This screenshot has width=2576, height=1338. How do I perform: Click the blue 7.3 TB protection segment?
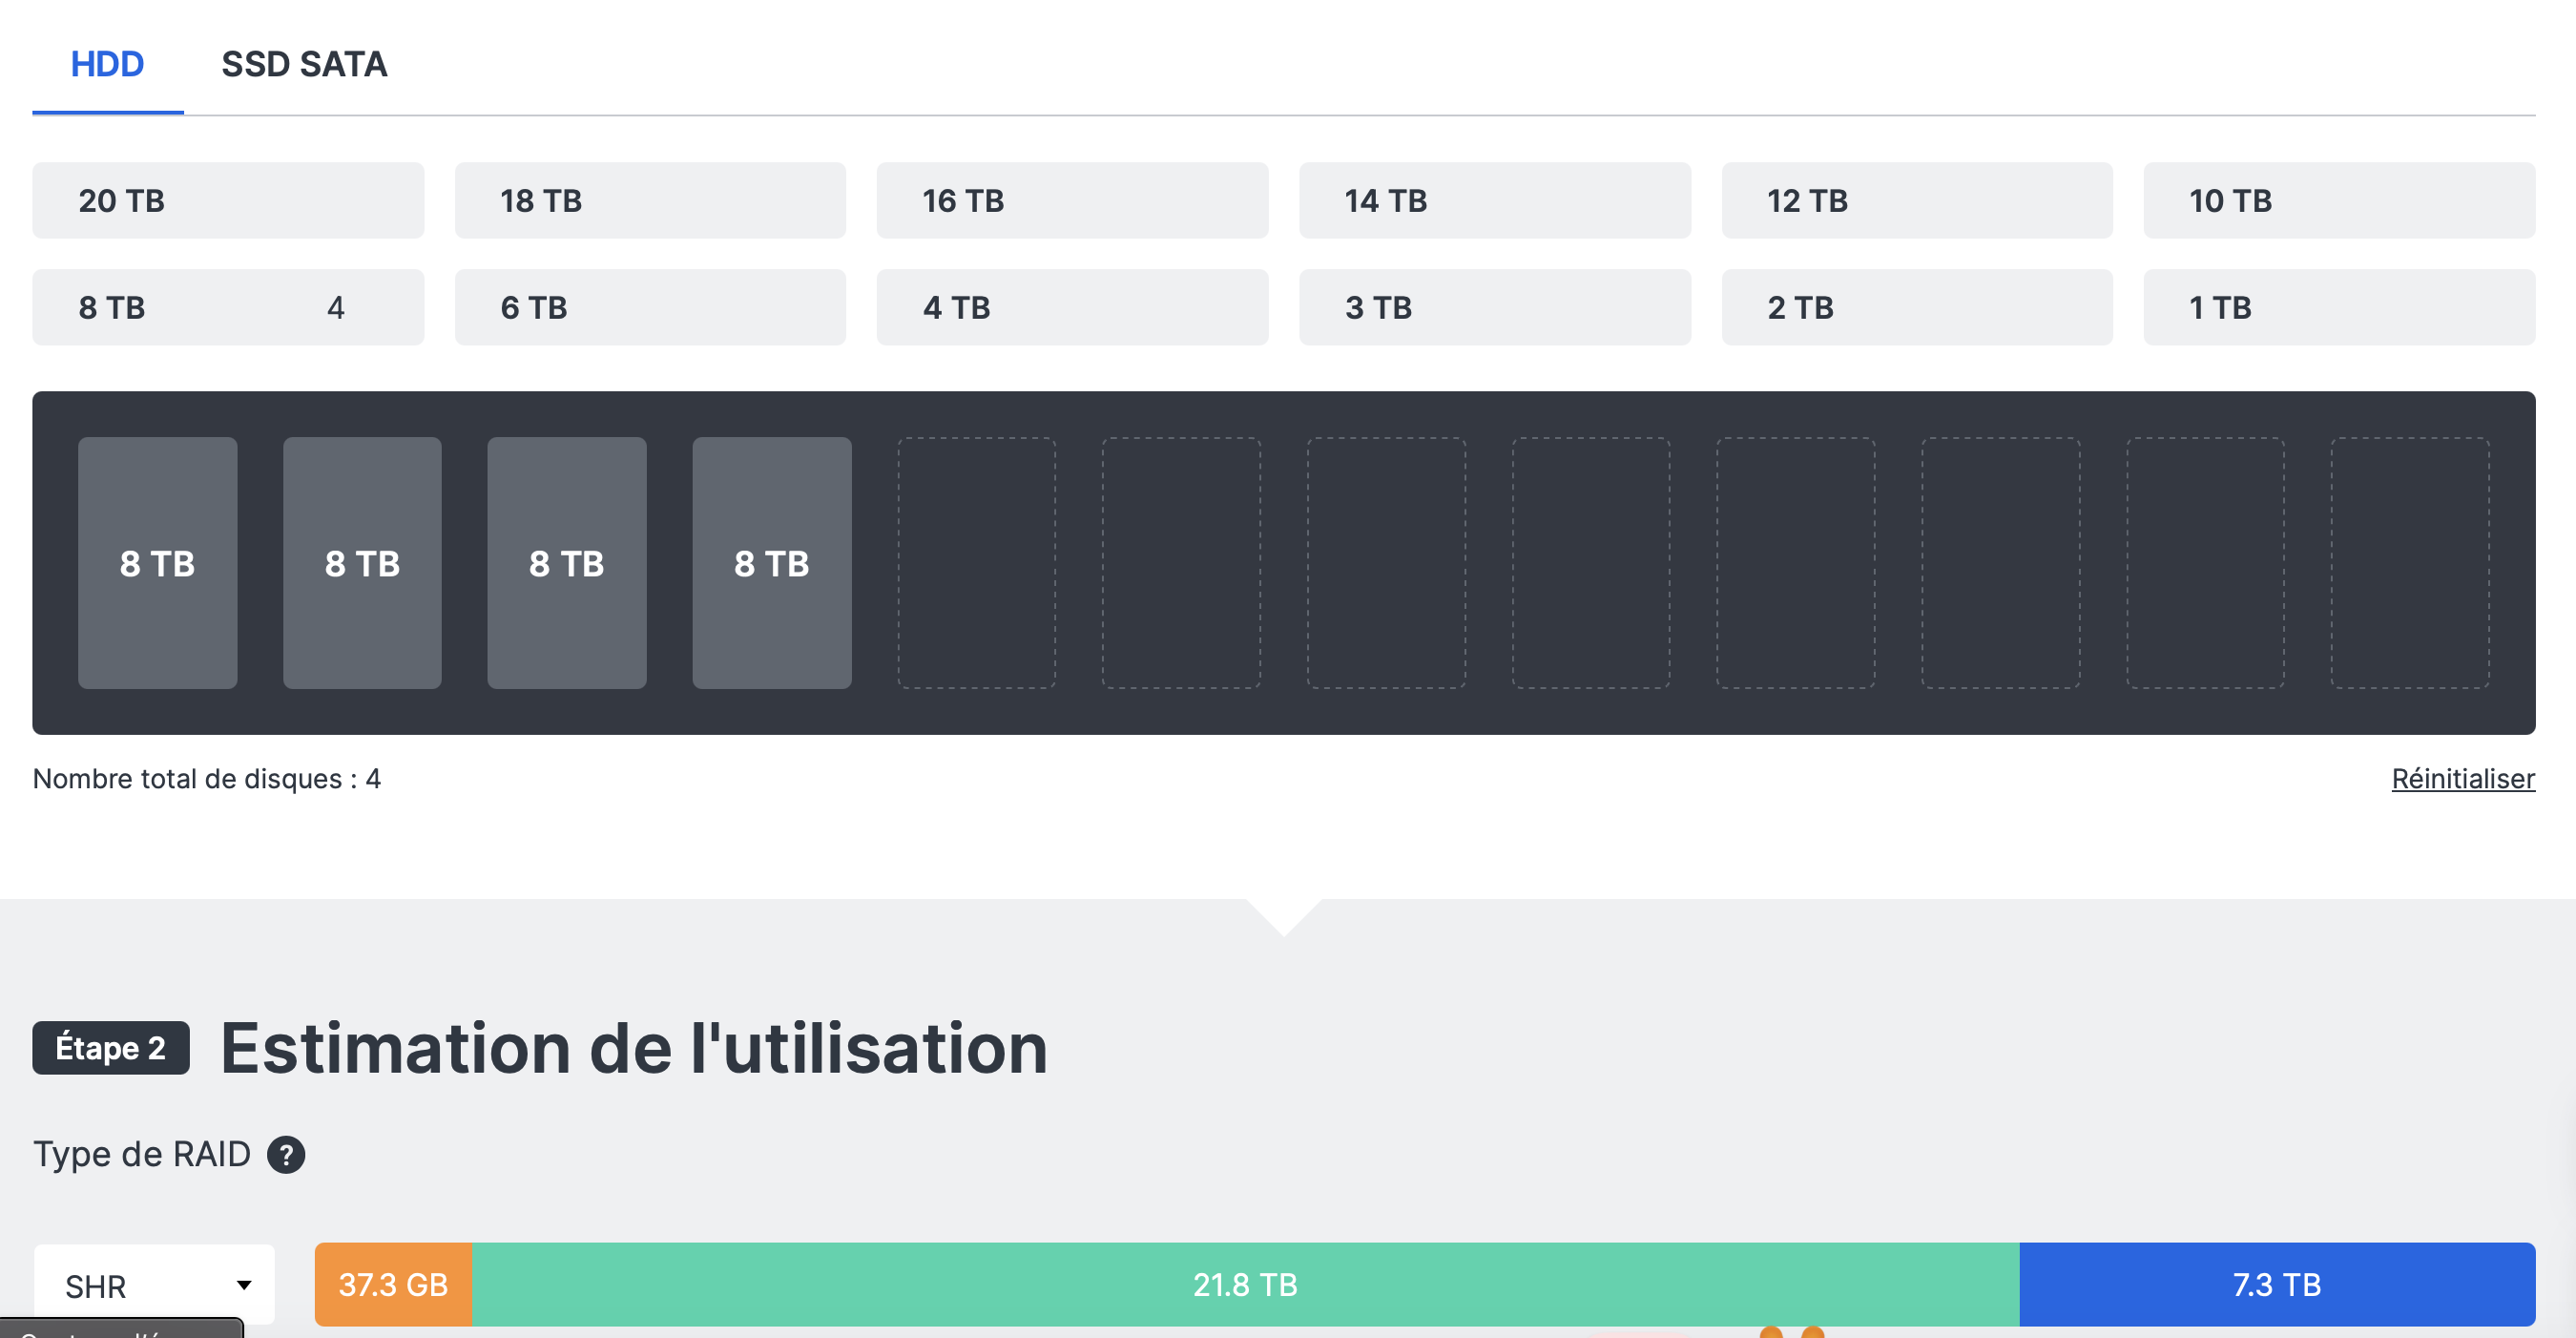pos(2276,1284)
